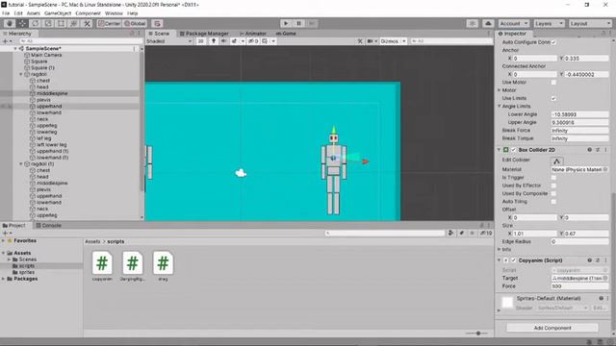The height and width of the screenshot is (346, 616).
Task: Select the Hand tool in toolbar
Action: coord(10,23)
